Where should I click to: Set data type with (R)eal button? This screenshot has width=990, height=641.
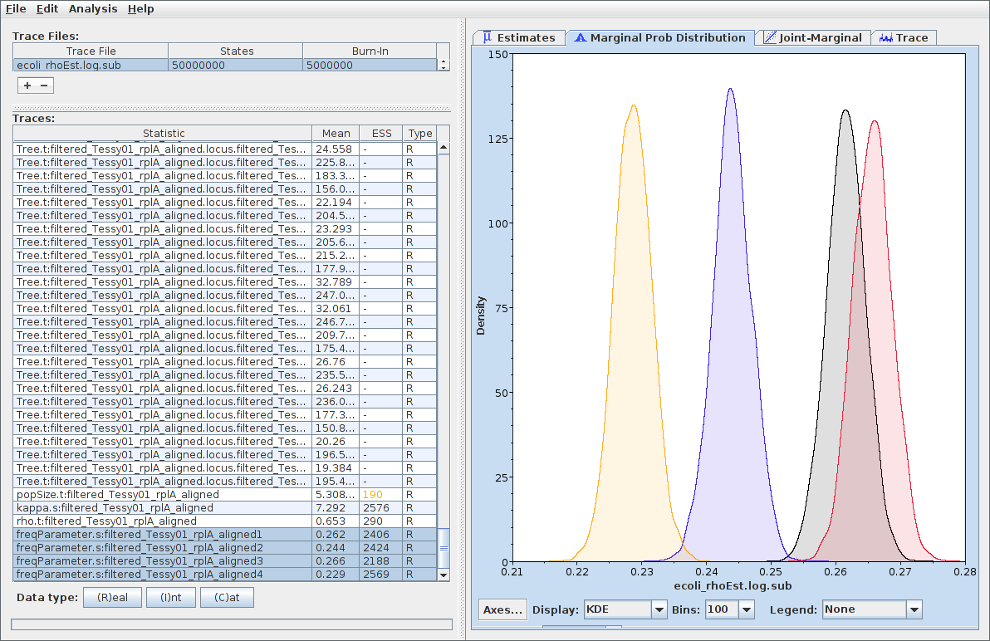pyautogui.click(x=112, y=598)
